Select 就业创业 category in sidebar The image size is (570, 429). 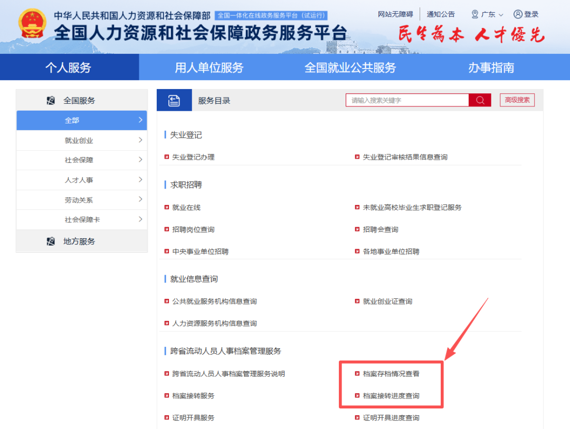tap(82, 140)
